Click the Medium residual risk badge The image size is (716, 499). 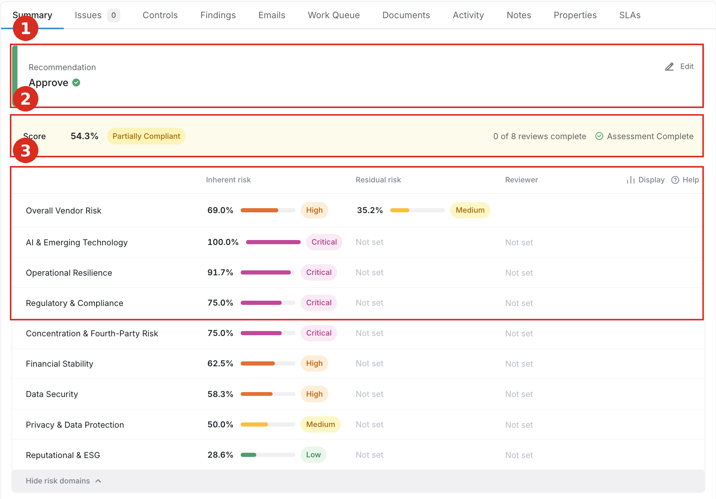(470, 210)
